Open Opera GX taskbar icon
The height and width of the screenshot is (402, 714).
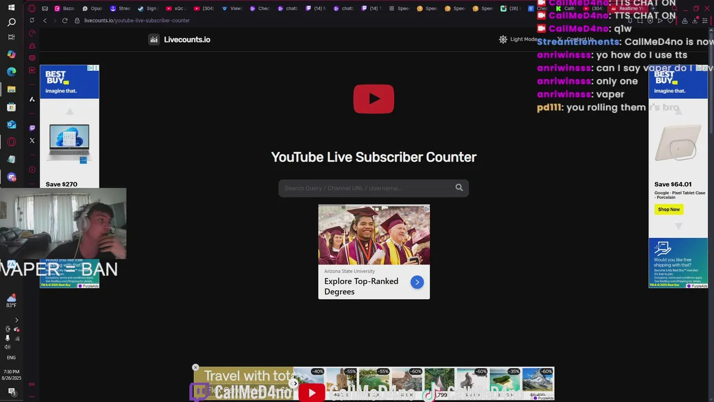[11, 142]
